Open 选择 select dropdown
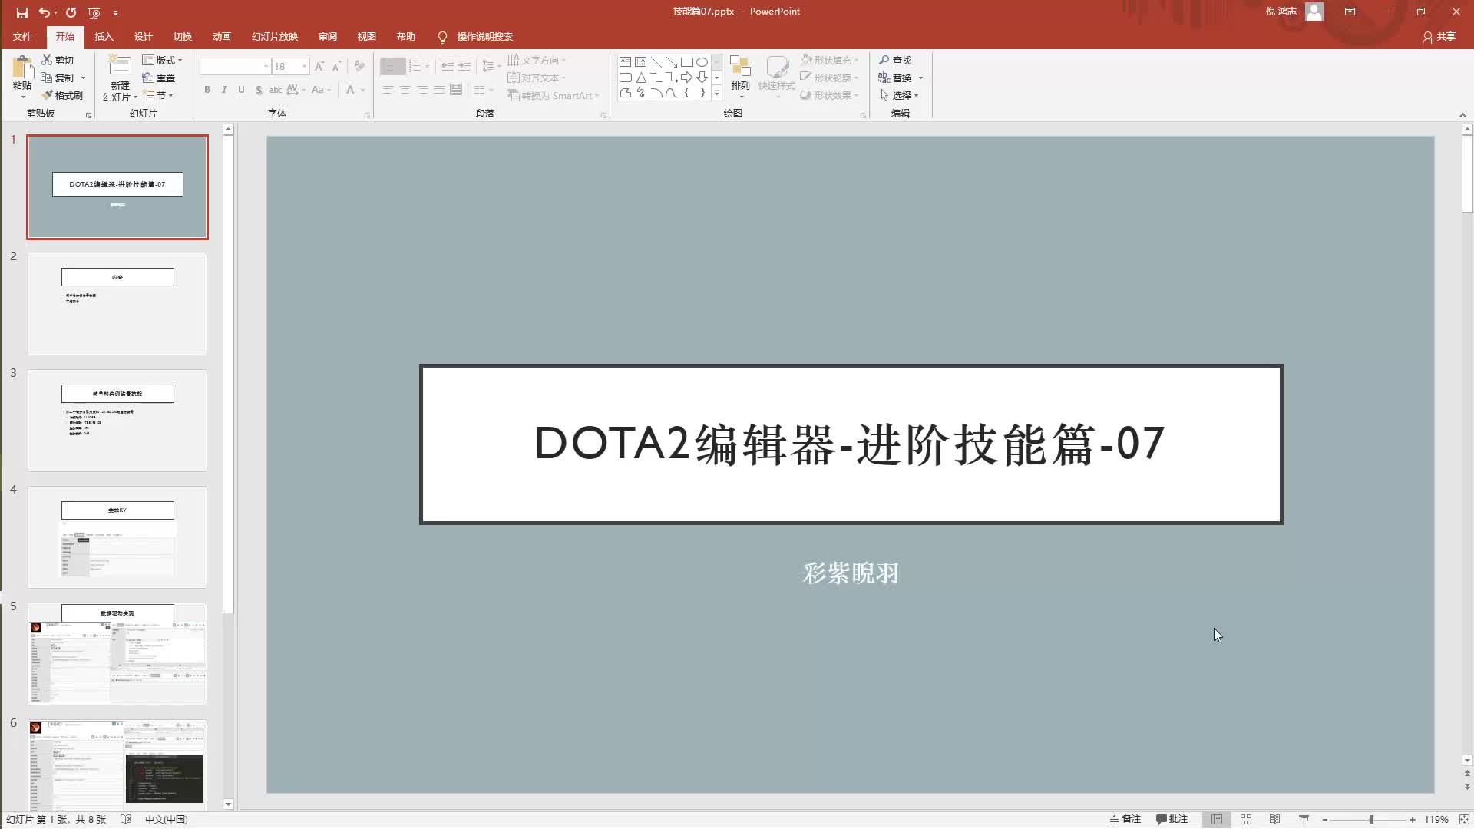This screenshot has width=1474, height=829. [899, 95]
